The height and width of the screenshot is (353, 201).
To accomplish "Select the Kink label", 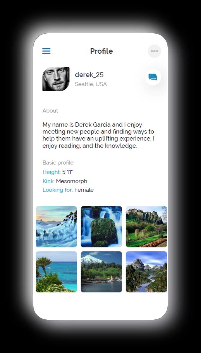I will pos(49,181).
